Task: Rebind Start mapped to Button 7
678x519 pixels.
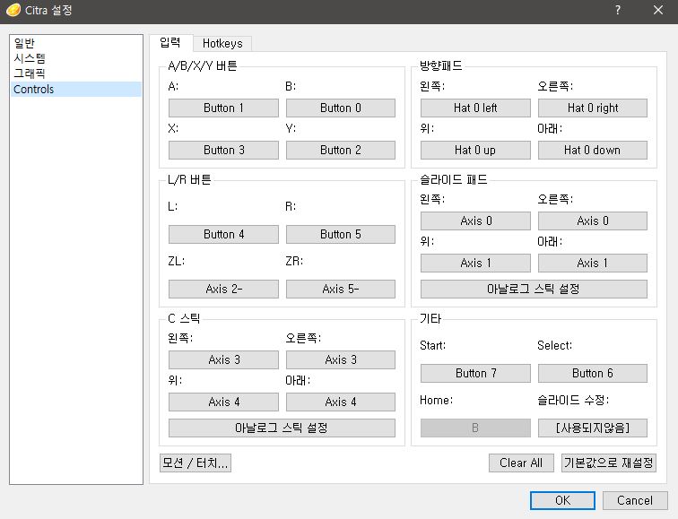Action: (475, 374)
